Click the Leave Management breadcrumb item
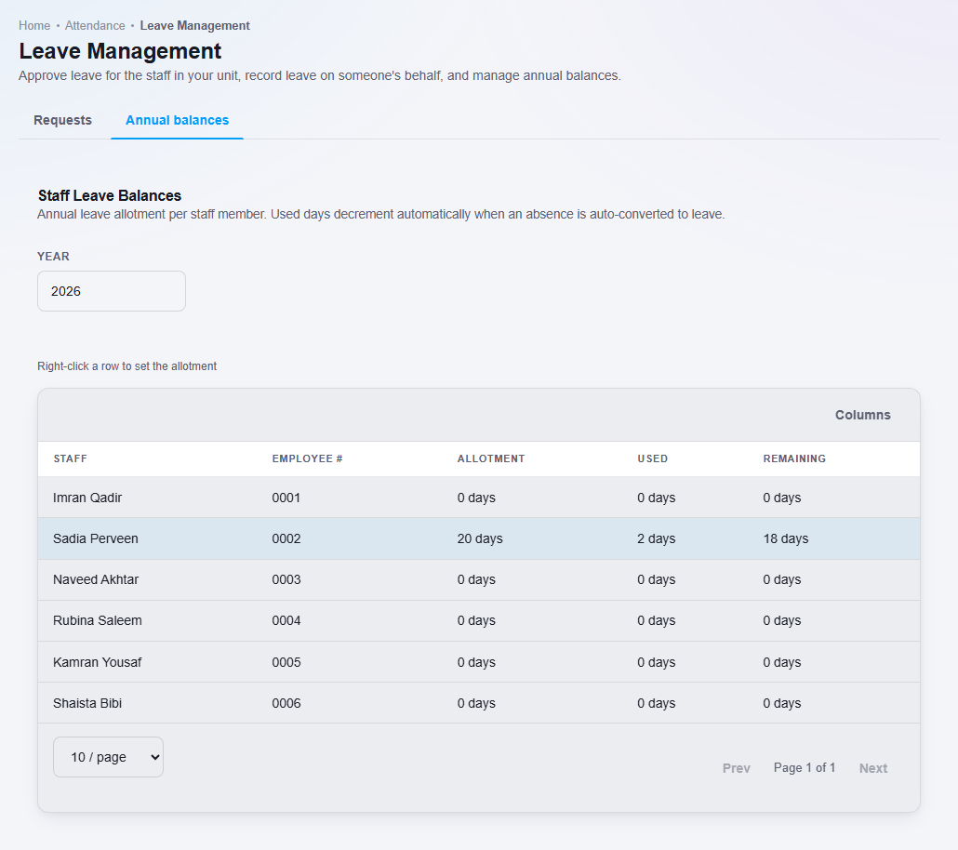958x850 pixels. (x=195, y=26)
